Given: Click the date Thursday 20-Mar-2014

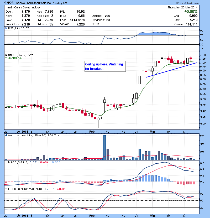Looking at the screenshot, I should click(x=182, y=7).
